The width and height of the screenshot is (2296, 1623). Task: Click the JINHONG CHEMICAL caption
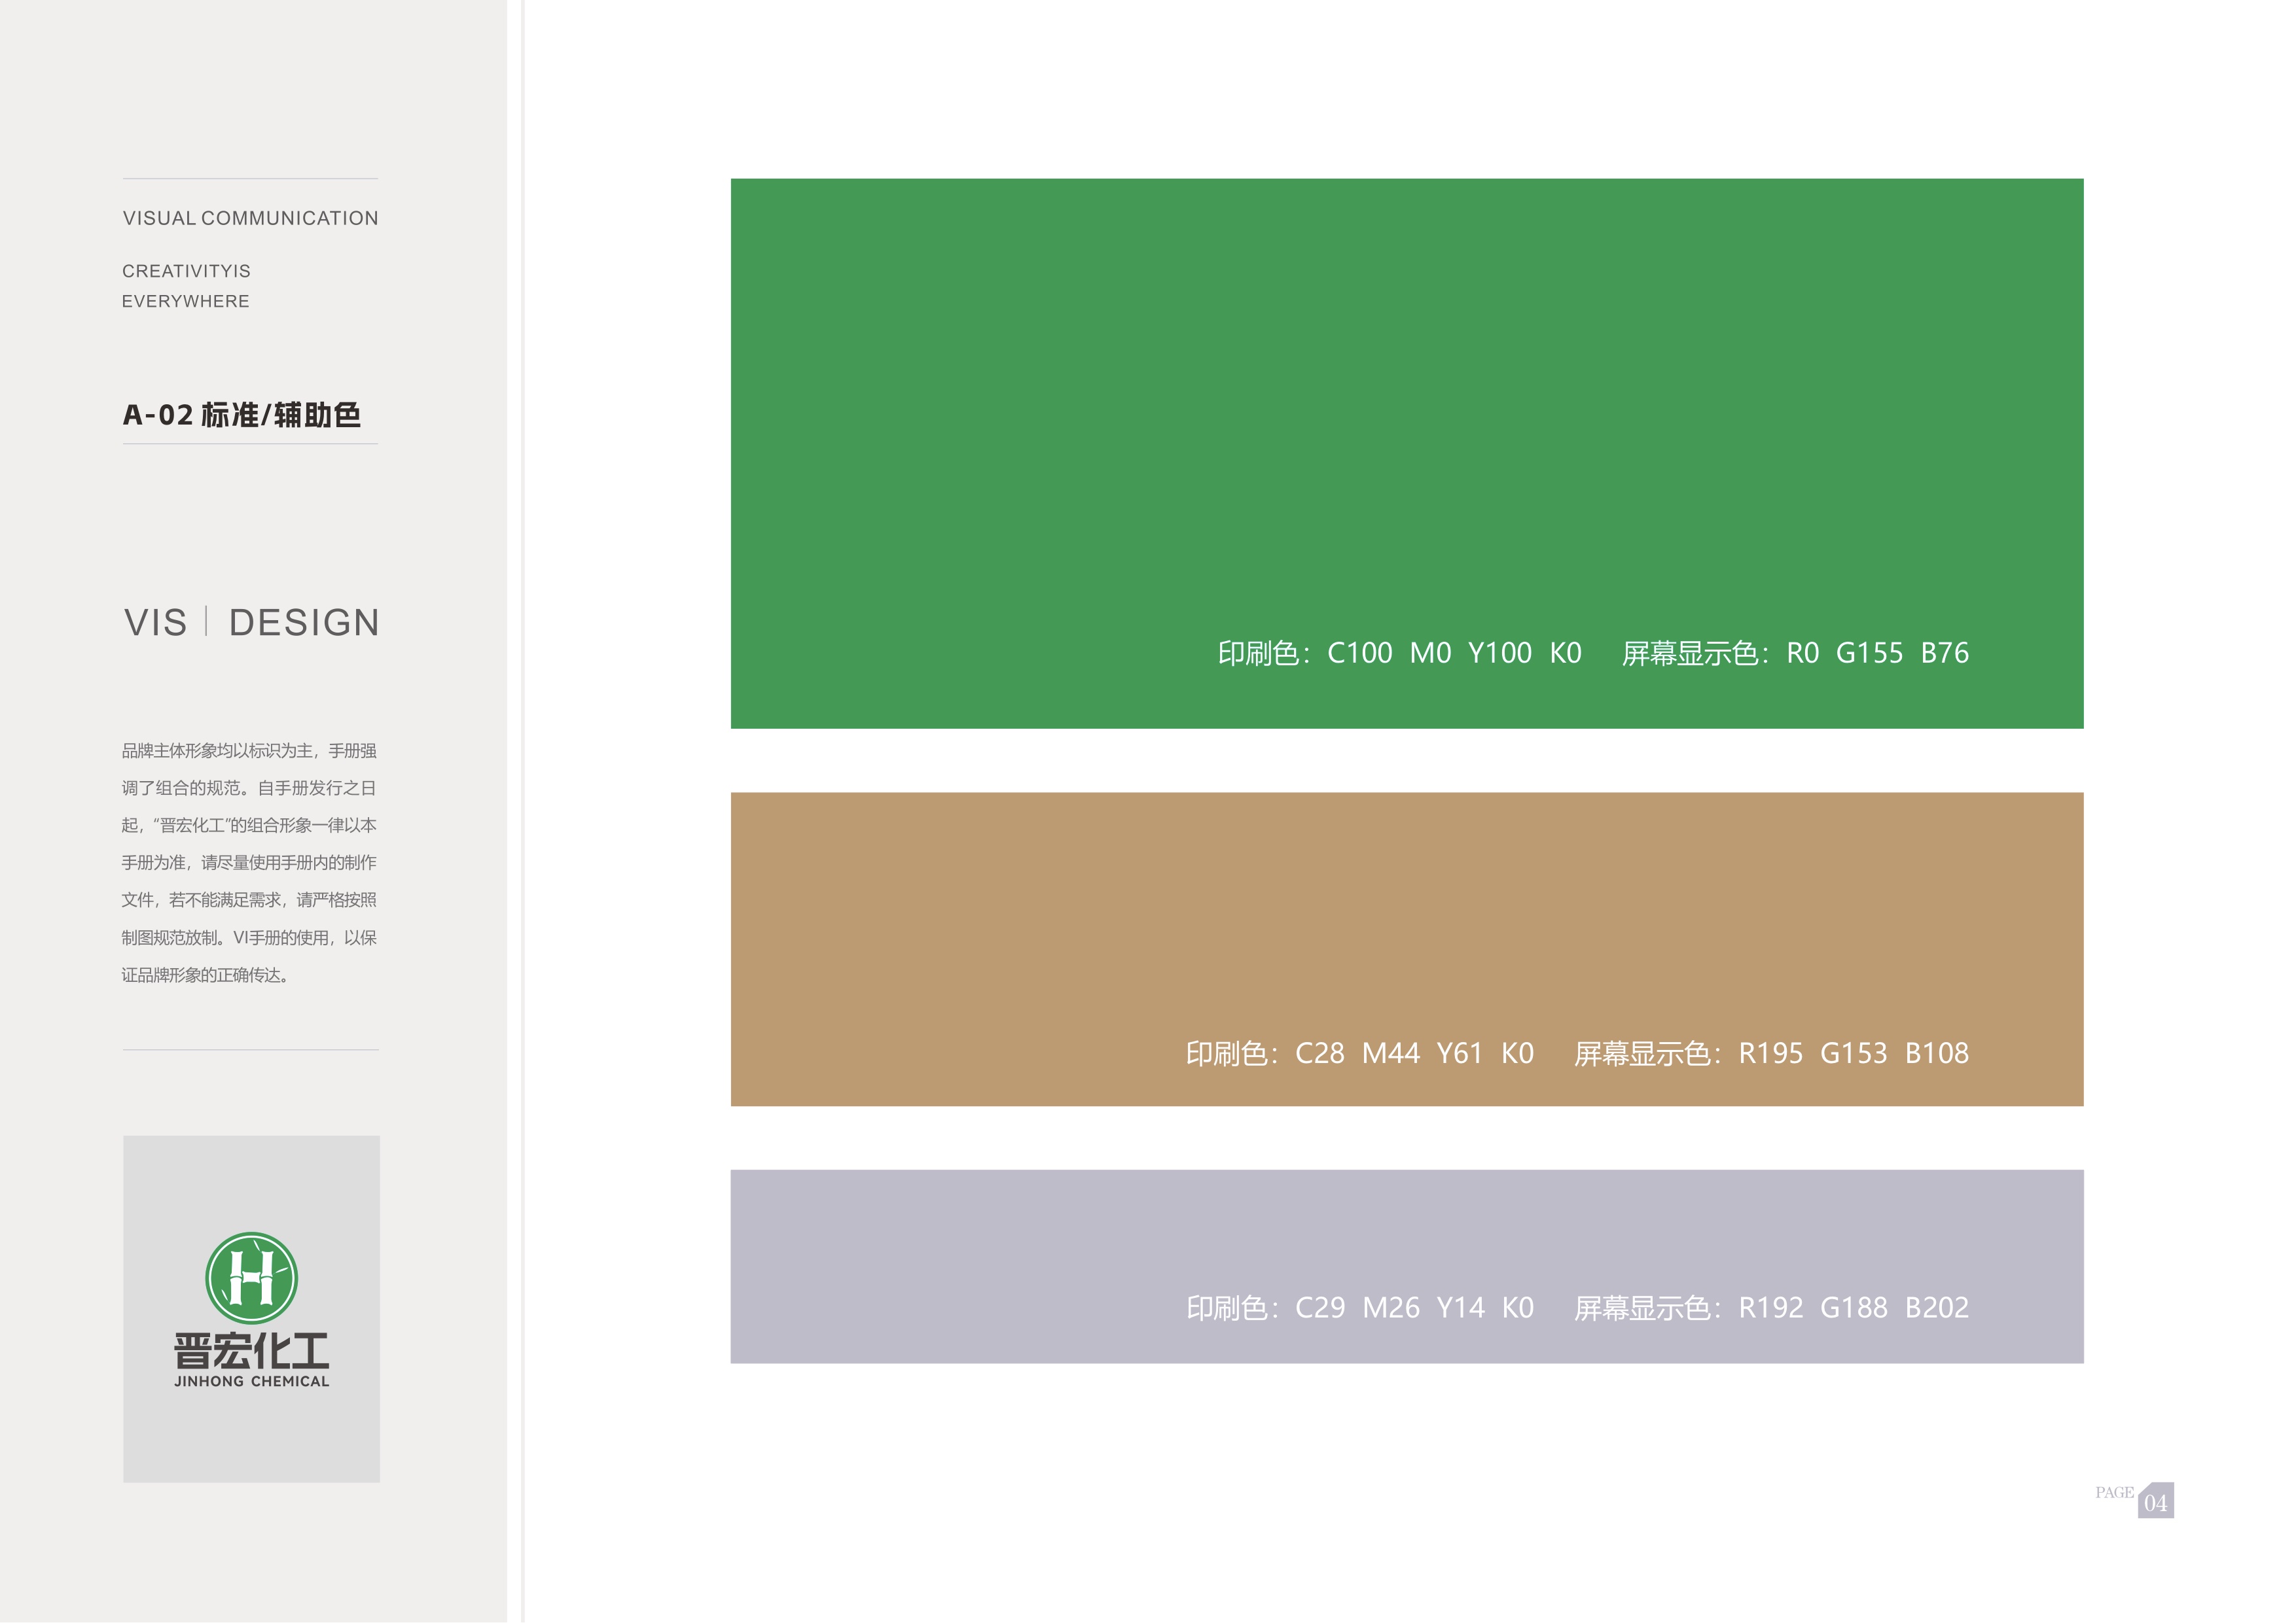click(251, 1381)
